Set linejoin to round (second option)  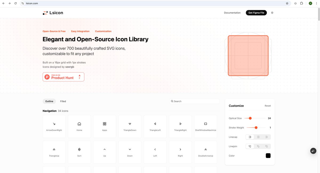click(x=258, y=146)
